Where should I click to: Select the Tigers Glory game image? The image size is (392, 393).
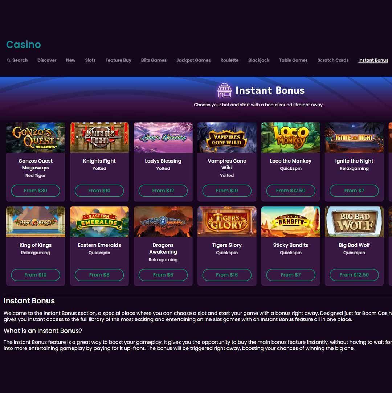tap(227, 222)
